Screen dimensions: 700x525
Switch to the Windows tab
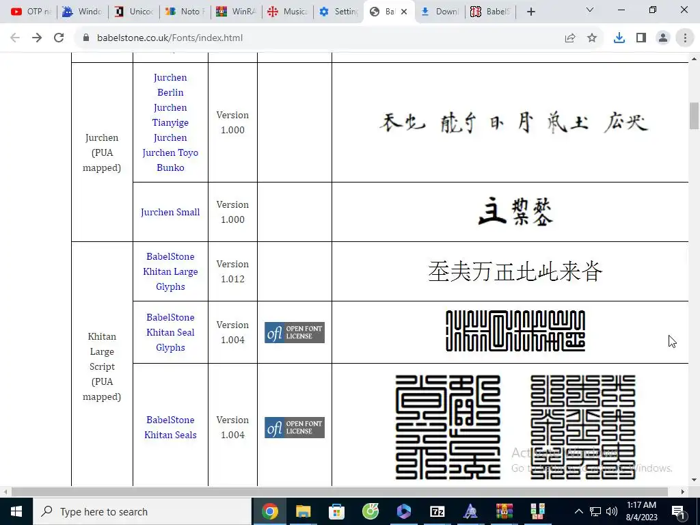point(82,12)
